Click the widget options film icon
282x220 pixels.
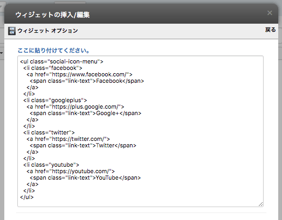12,31
